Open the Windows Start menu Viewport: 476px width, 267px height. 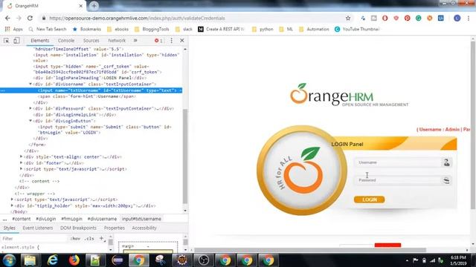(x=9, y=260)
